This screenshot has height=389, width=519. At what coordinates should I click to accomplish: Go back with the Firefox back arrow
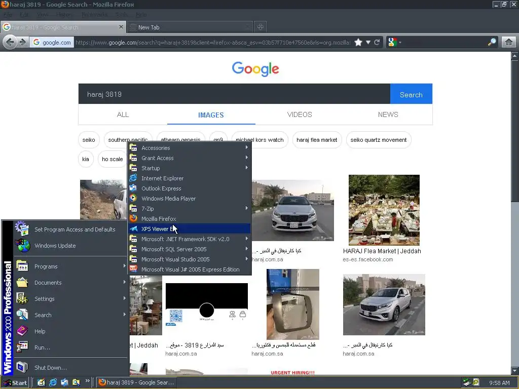(10, 43)
